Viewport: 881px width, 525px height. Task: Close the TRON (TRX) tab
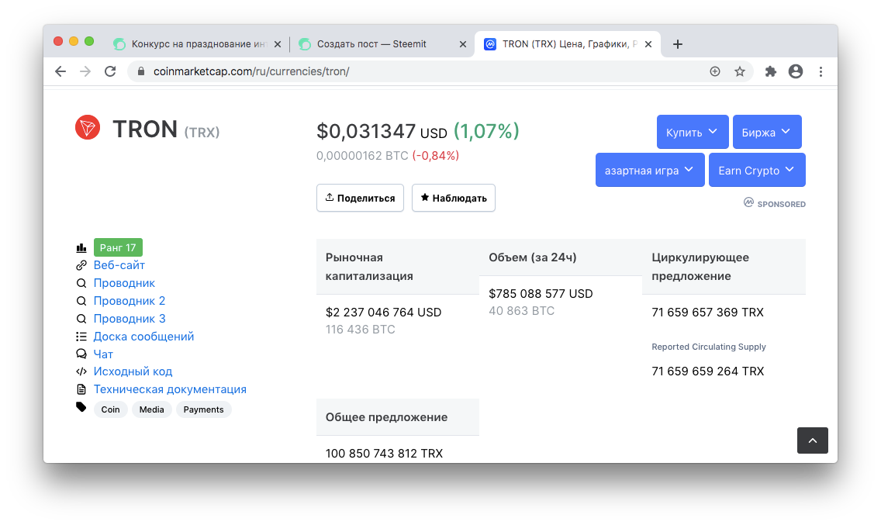click(648, 44)
